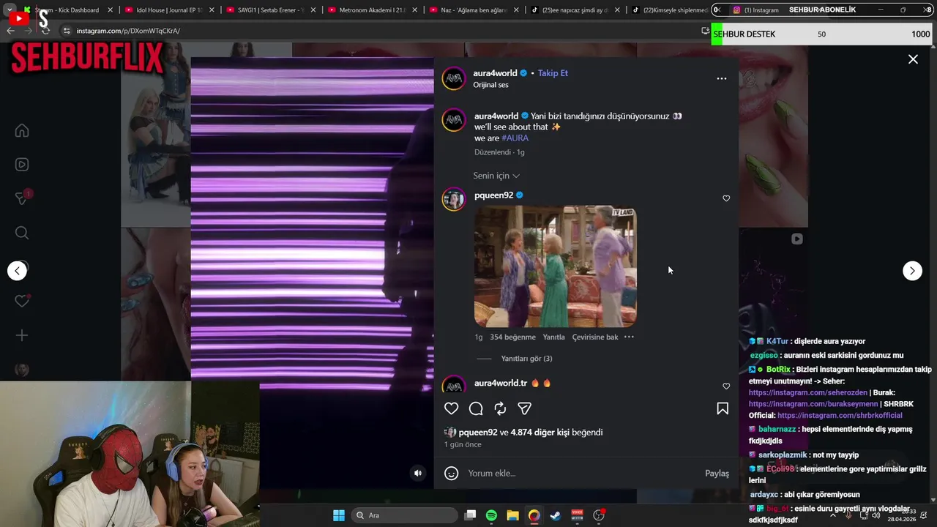Click 'Çevirisine bak' to translate the comment
This screenshot has height=527, width=937.
[595, 337]
